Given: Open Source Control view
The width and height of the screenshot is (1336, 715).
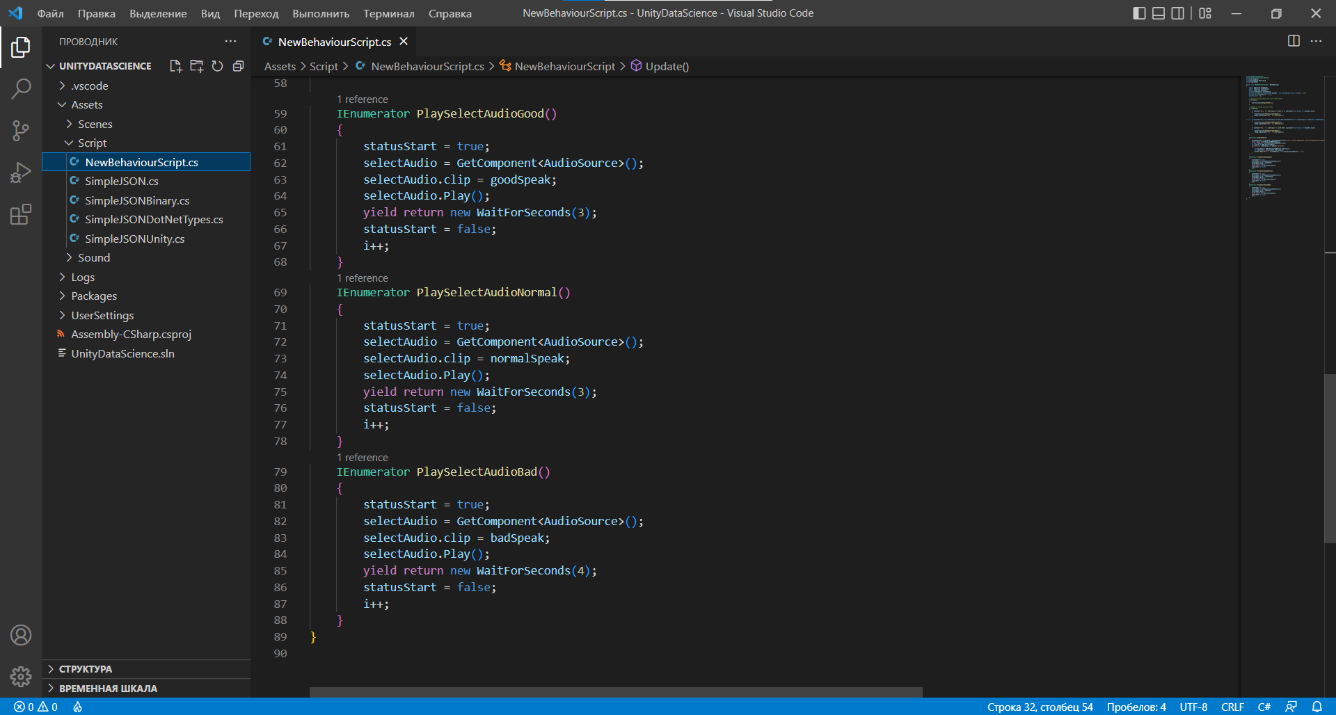Looking at the screenshot, I should 21,131.
